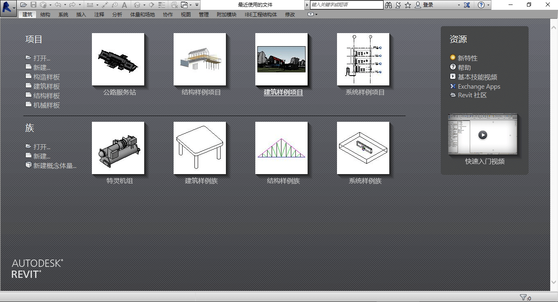Expand the Switch Windows dropdown arrow
The height and width of the screenshot is (302, 558).
[x=190, y=5]
